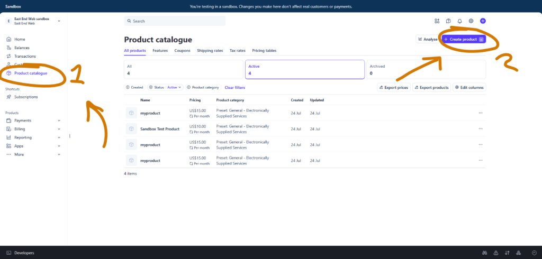Expand the Billing section chevron

tap(59, 129)
